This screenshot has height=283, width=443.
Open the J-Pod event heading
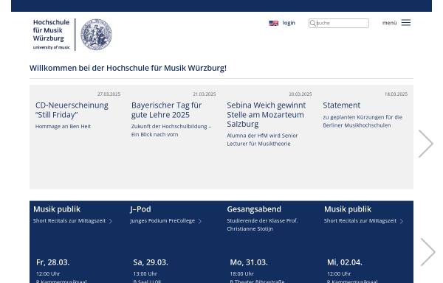[140, 209]
